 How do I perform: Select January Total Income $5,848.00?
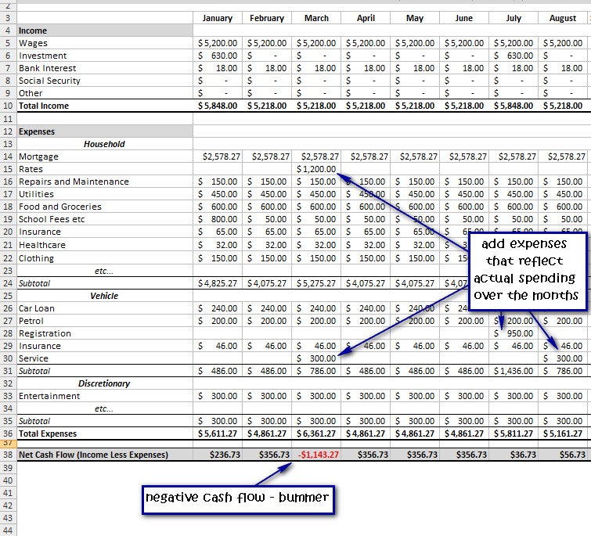click(x=218, y=106)
